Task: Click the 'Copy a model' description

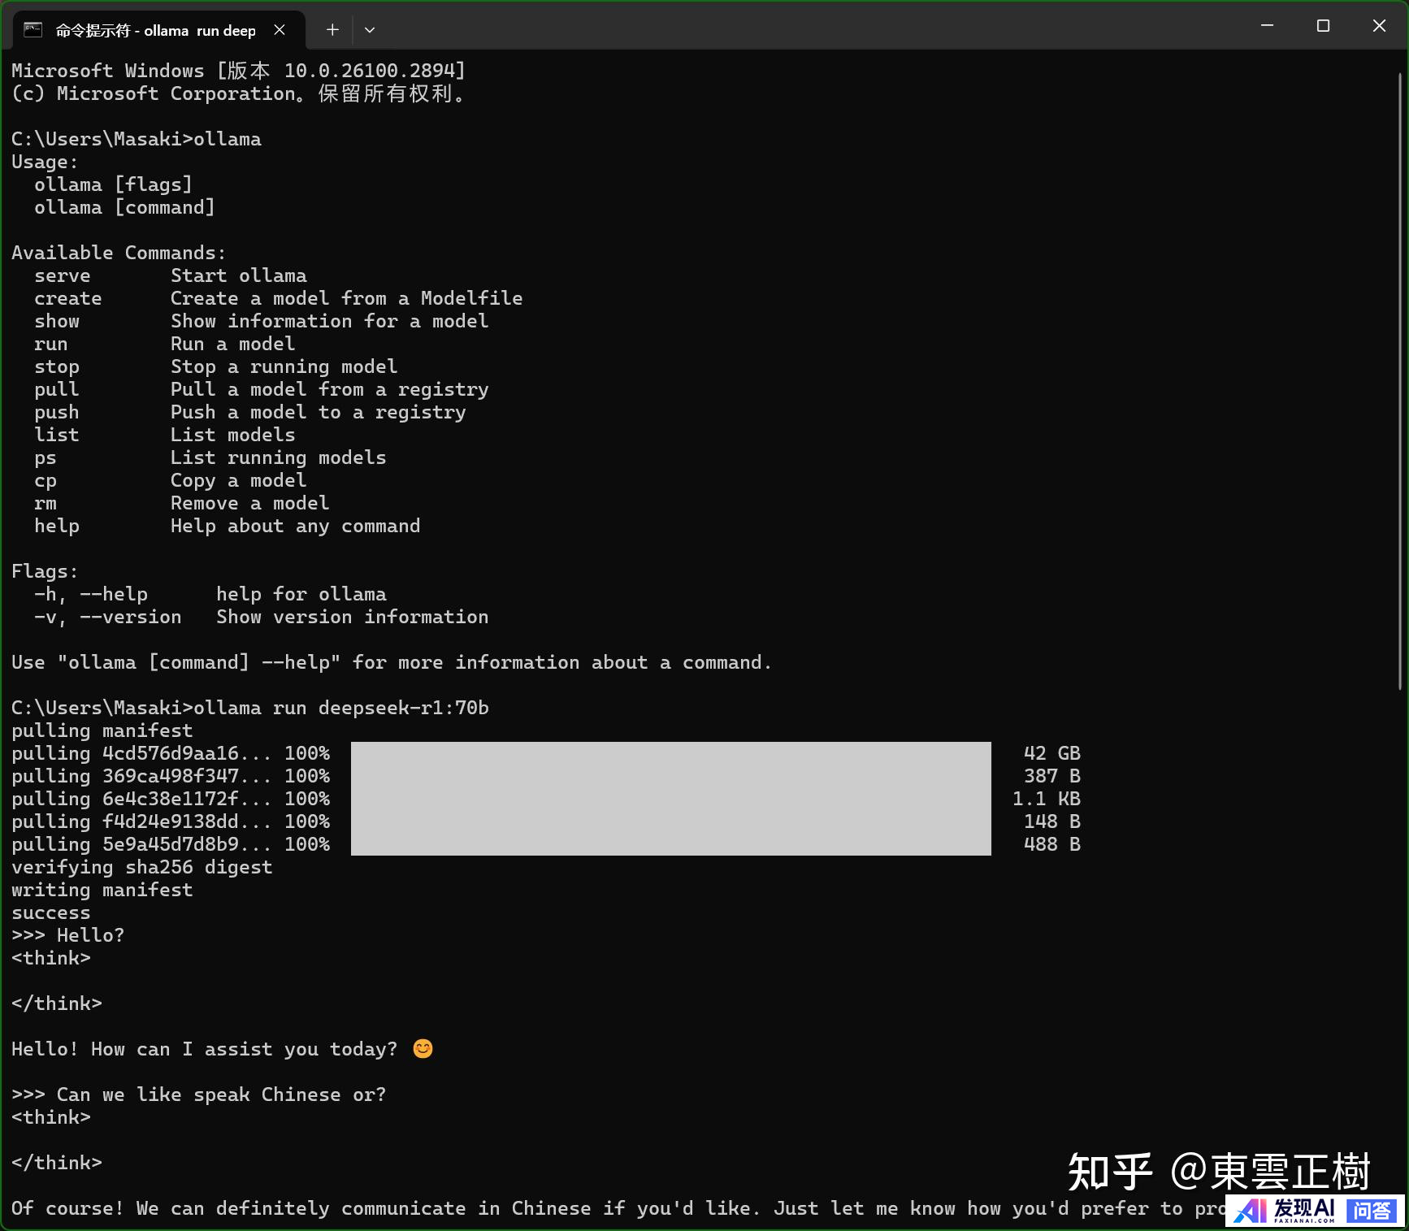Action: (238, 481)
